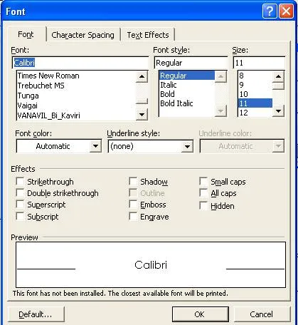Close the Font dialog with X
The height and width of the screenshot is (325, 298).
pyautogui.click(x=286, y=11)
